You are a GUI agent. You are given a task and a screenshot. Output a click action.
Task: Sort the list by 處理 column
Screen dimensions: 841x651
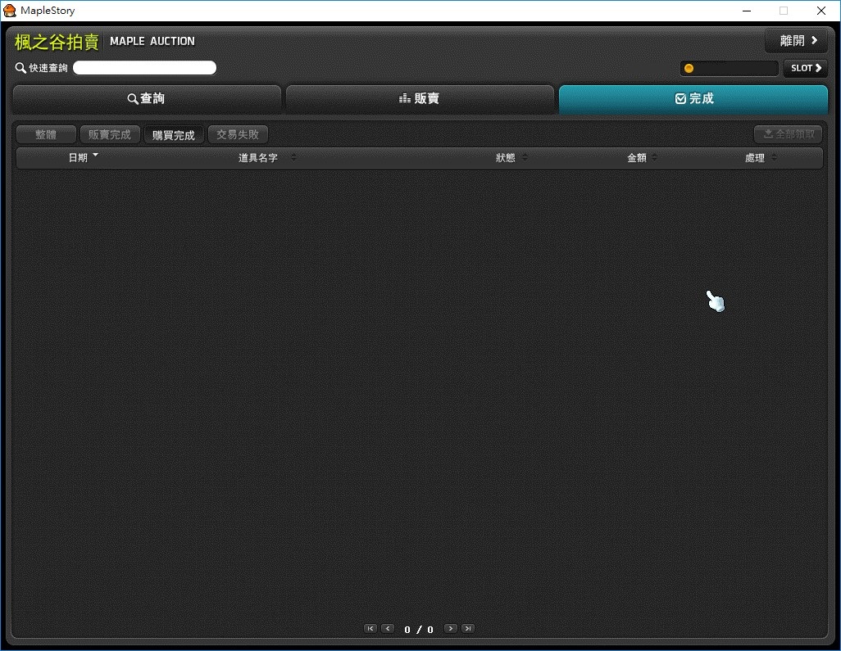click(x=773, y=158)
